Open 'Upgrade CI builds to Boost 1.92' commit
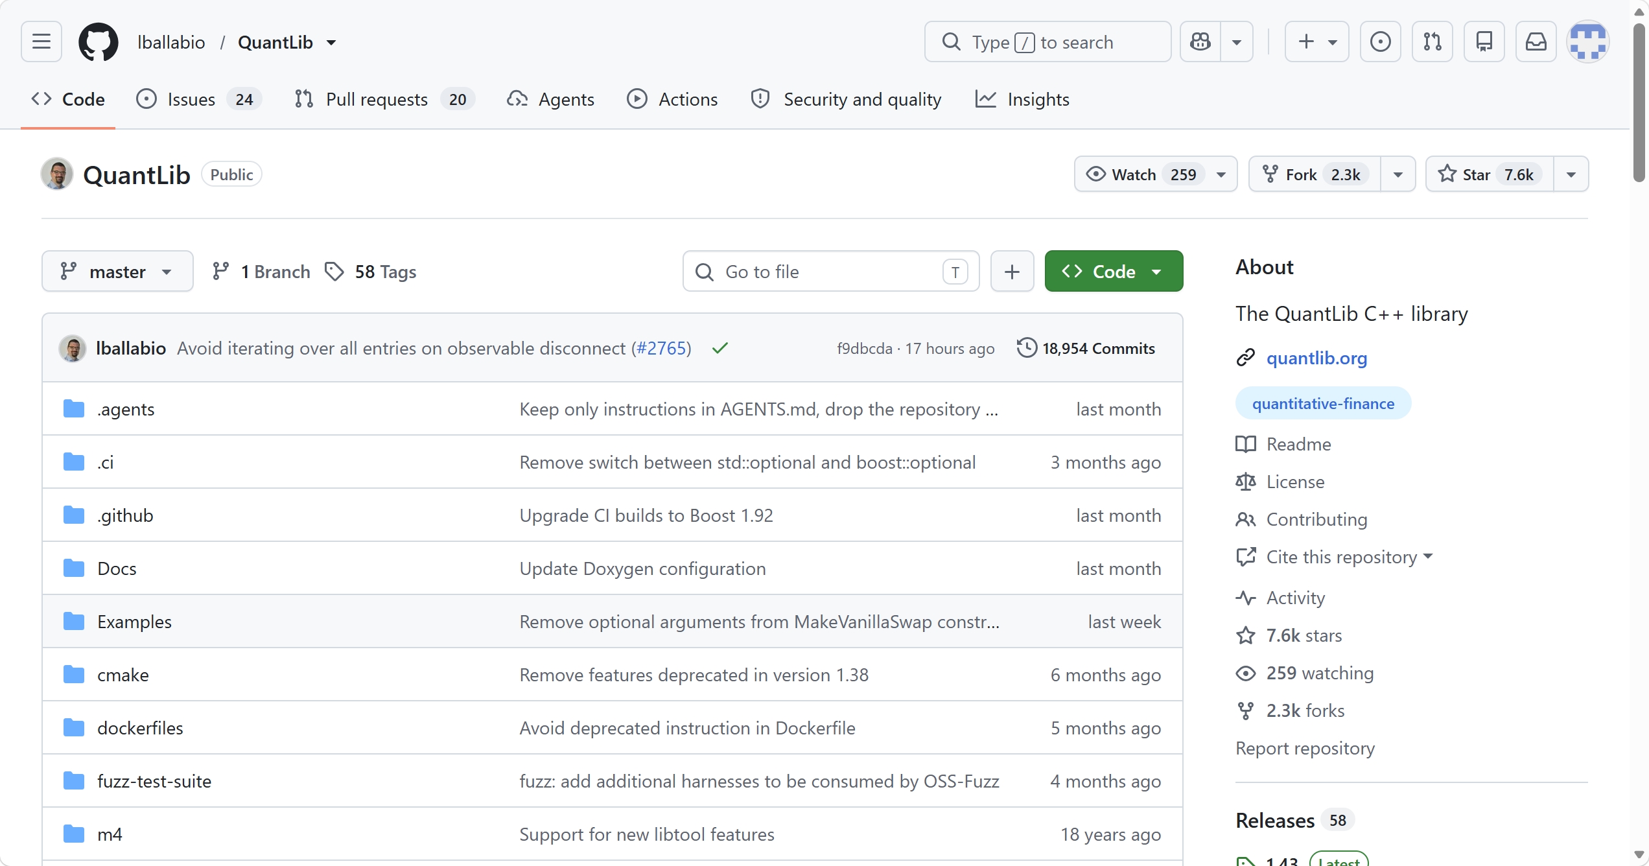1649x866 pixels. click(x=646, y=515)
